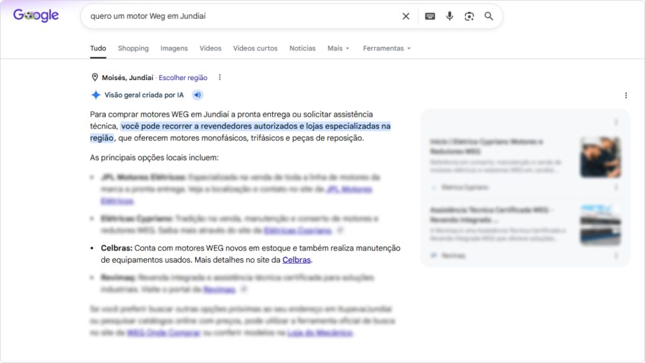The image size is (645, 363).
Task: Open the Notícias tab
Action: (302, 48)
